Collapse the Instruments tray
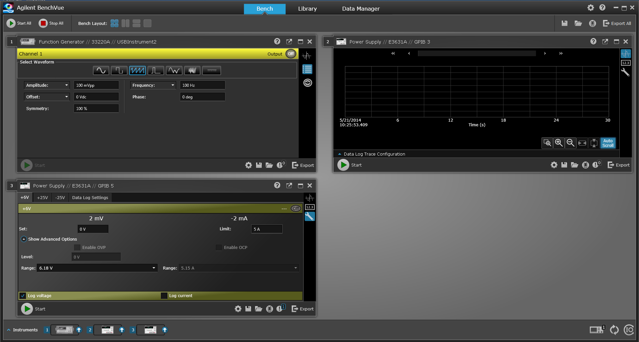This screenshot has height=342, width=639. pyautogui.click(x=9, y=330)
